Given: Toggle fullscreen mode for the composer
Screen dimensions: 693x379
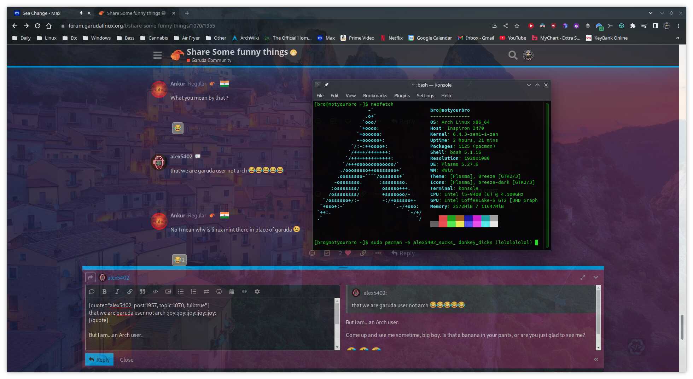Looking at the screenshot, I should [583, 278].
